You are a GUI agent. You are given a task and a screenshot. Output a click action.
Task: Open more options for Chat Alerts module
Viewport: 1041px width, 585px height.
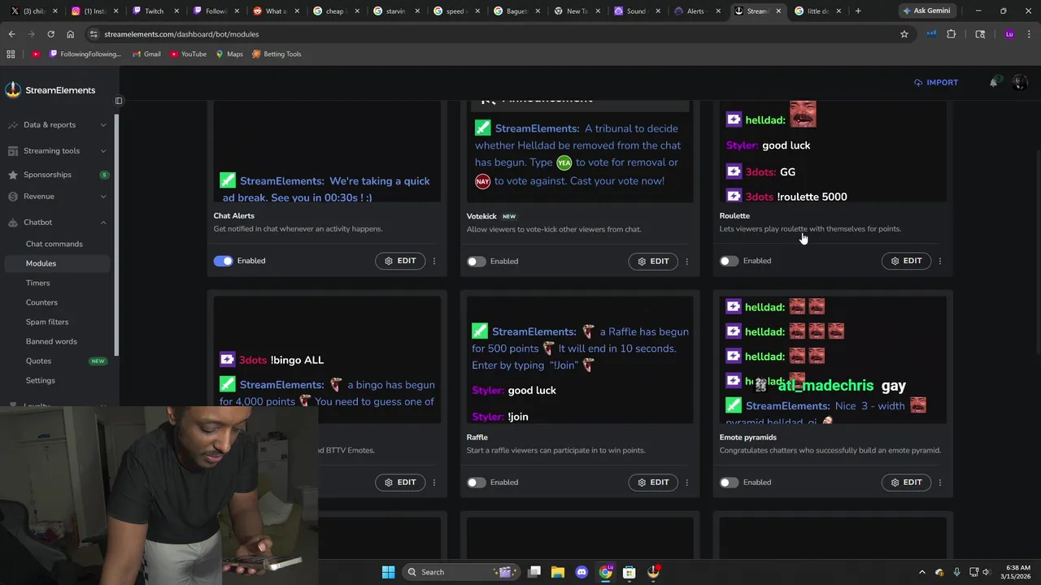point(434,261)
